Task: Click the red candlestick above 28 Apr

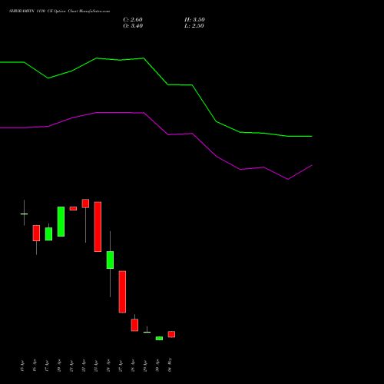Action: tap(134, 325)
